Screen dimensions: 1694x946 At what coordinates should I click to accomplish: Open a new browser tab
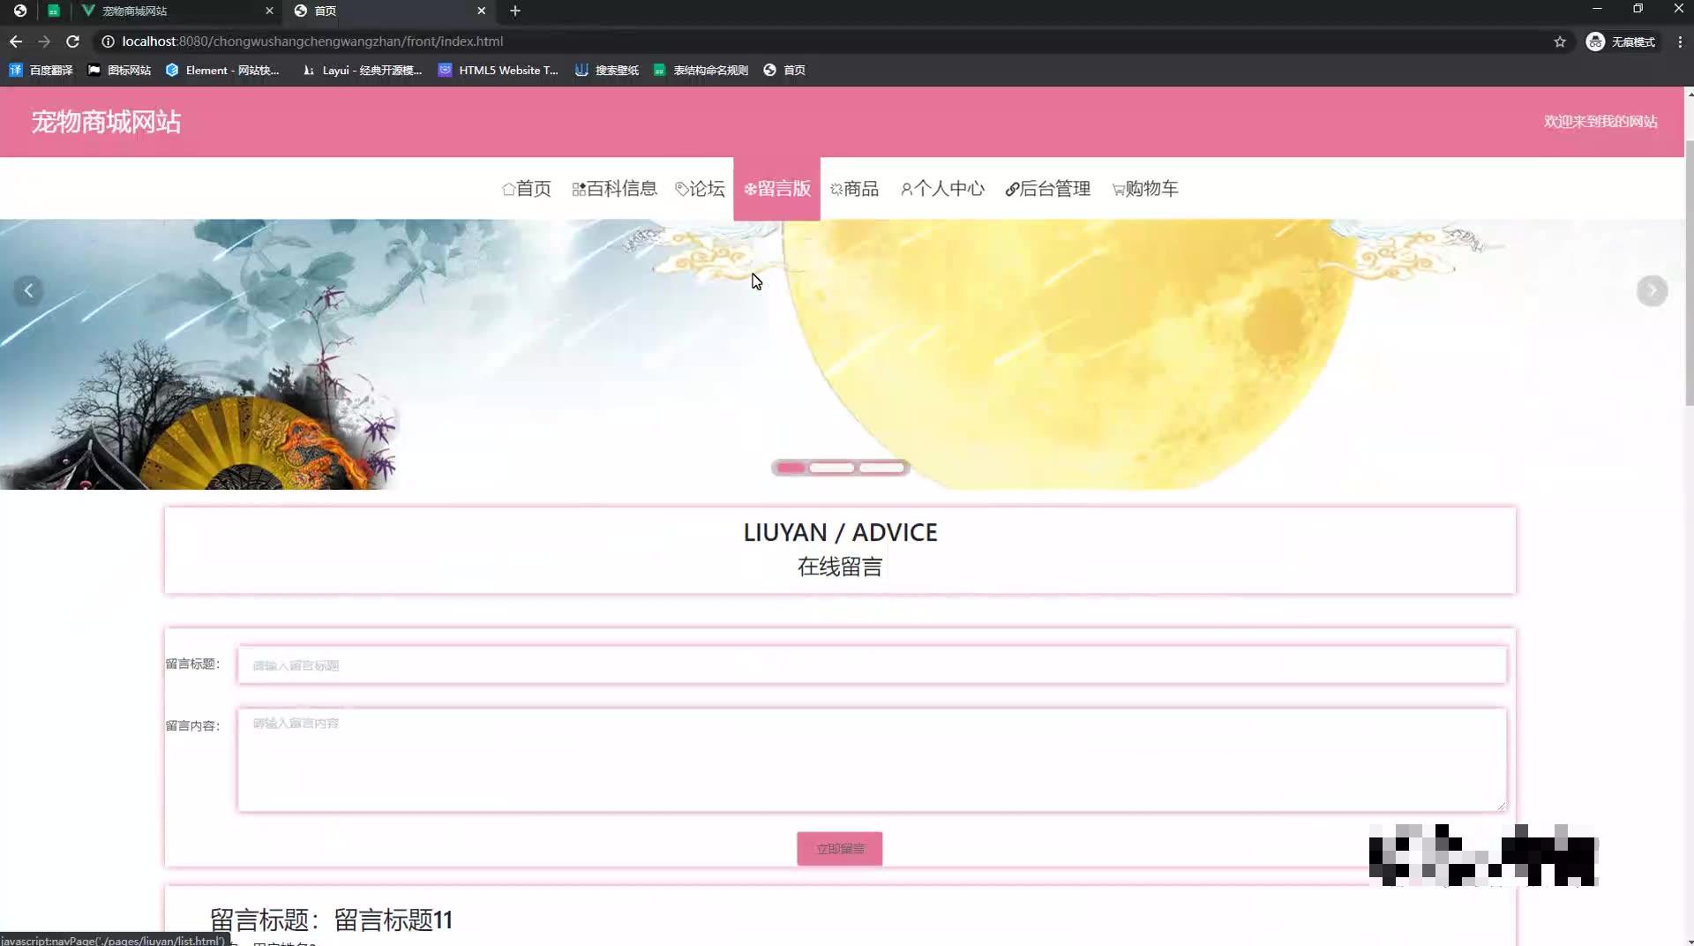tap(515, 11)
